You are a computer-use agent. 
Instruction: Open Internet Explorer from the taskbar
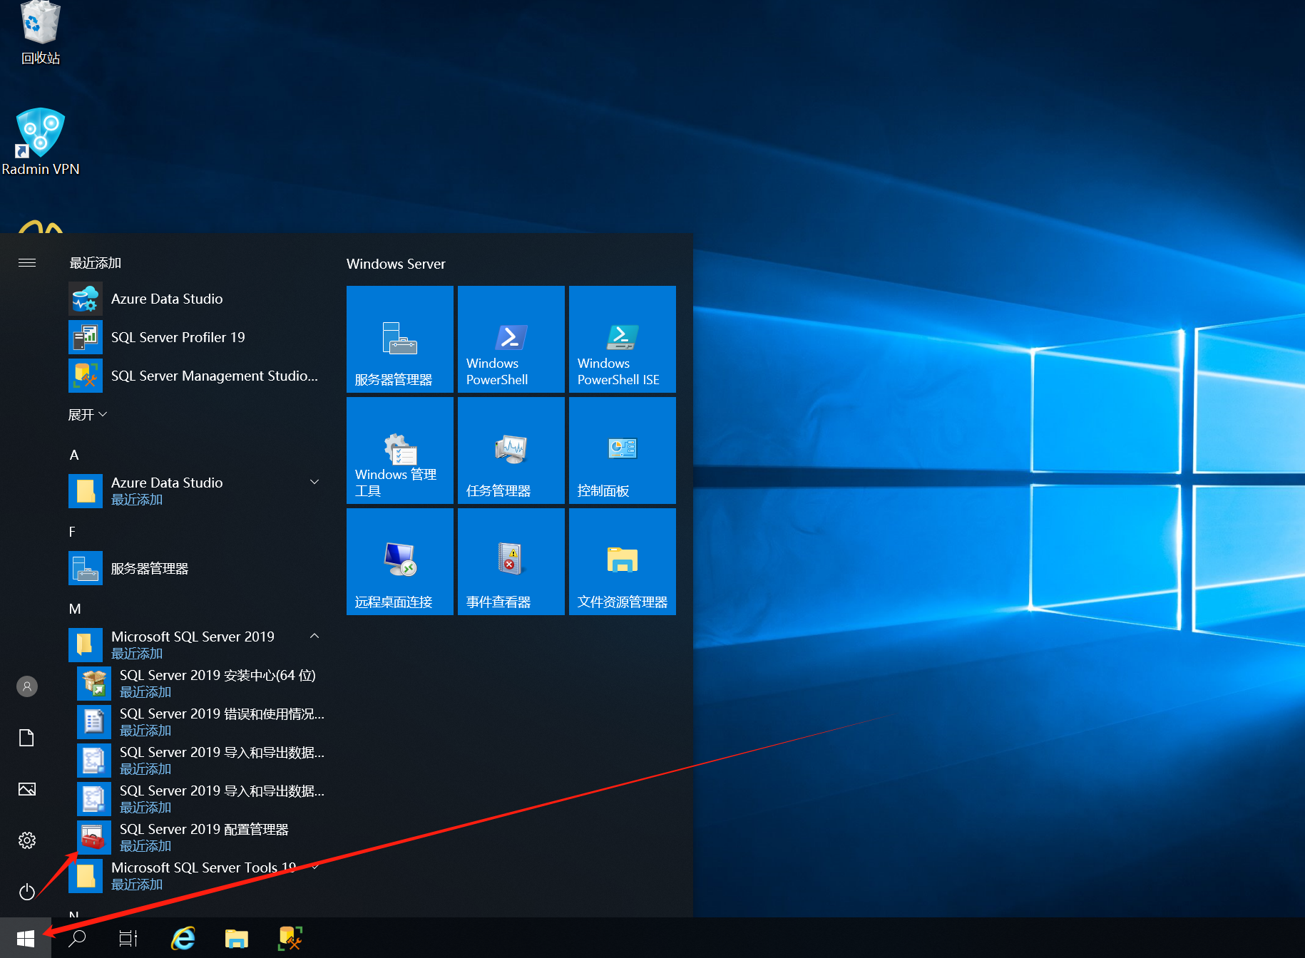click(x=183, y=939)
